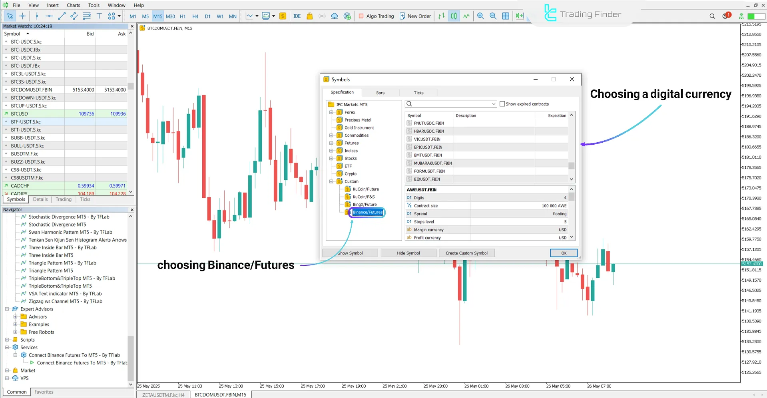This screenshot has height=398, width=767.
Task: Expand the Stocks folder
Action: 331,158
